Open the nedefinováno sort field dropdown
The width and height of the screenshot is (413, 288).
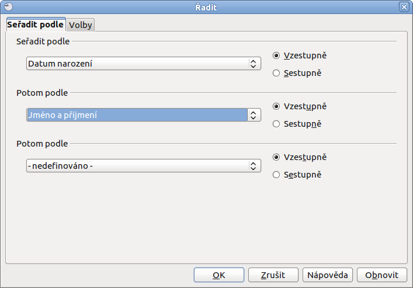[144, 166]
